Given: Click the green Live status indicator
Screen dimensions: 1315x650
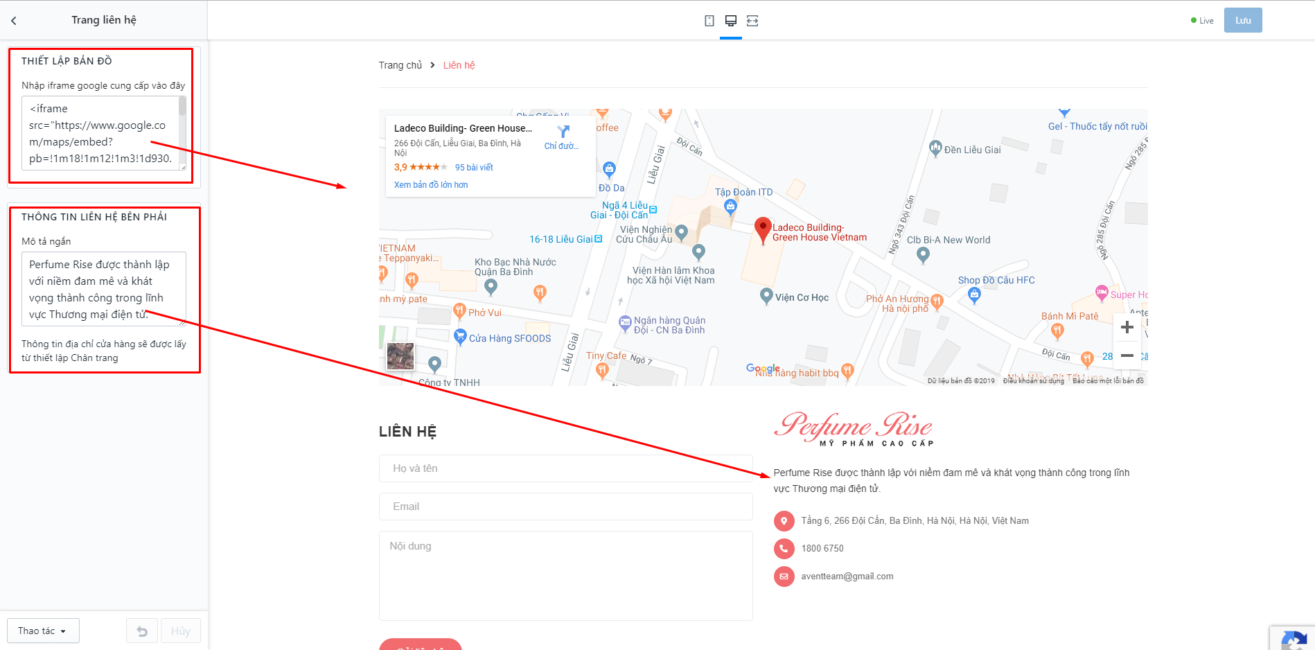Looking at the screenshot, I should pos(1202,21).
